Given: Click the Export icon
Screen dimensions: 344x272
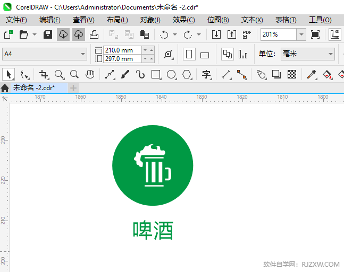Looking at the screenshot, I should click(x=232, y=34).
